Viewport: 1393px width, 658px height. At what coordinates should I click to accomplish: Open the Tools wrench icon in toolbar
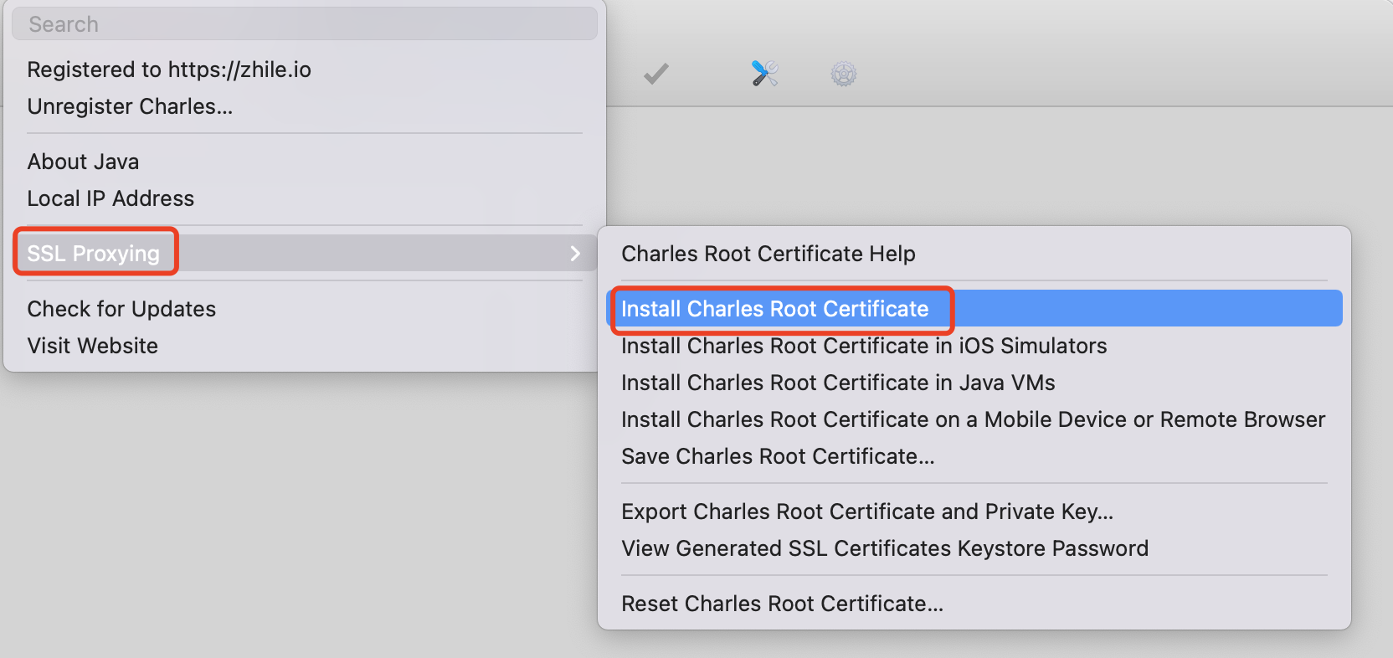(x=764, y=74)
